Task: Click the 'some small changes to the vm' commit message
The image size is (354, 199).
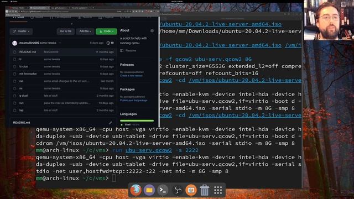Action: tap(66, 81)
